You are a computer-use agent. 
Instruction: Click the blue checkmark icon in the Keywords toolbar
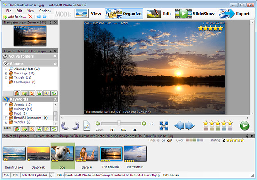pos(46,129)
